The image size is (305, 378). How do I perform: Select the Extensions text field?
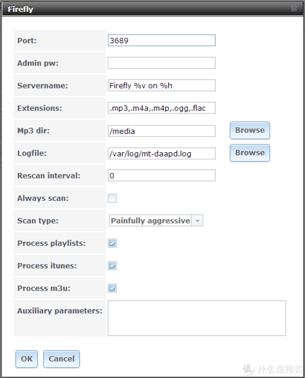[161, 108]
